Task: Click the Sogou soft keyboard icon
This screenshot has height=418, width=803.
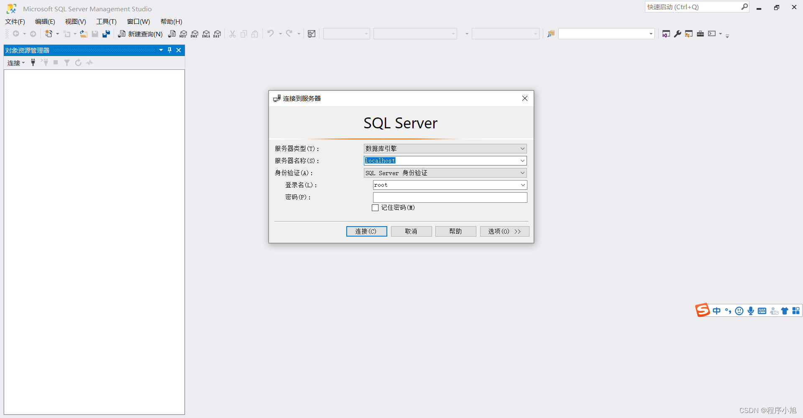Action: coord(762,311)
